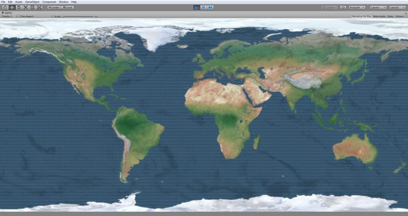This screenshot has height=216, width=408.
Task: Click the Pause button
Action: [x=203, y=8]
